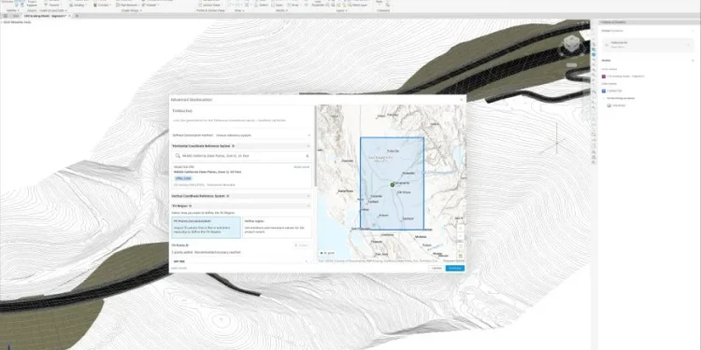Image resolution: width=701 pixels, height=350 pixels.
Task: Close the CRS Grading Model drawing tab
Action: coord(70,16)
